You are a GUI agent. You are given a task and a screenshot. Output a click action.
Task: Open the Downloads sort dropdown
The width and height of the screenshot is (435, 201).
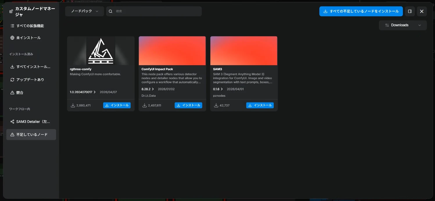(x=403, y=25)
